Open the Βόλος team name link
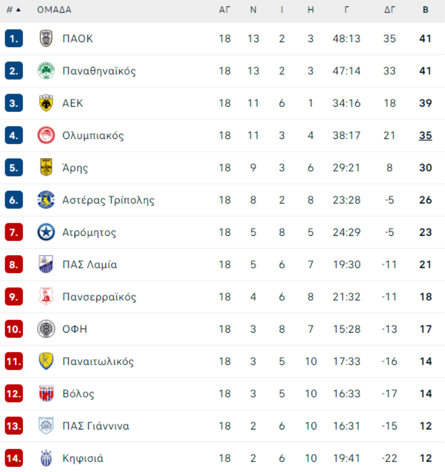The width and height of the screenshot is (445, 472). pyautogui.click(x=78, y=393)
